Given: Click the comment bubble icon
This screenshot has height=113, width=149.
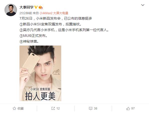Looking at the screenshot, I should tap(90, 109).
